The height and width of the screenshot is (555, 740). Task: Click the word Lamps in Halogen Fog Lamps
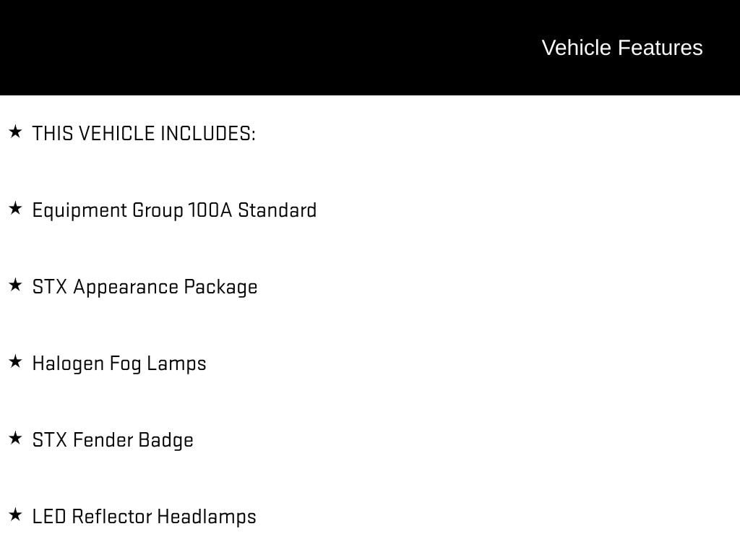[x=176, y=363]
